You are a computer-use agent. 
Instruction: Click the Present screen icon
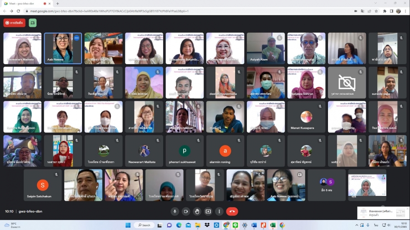point(208,211)
